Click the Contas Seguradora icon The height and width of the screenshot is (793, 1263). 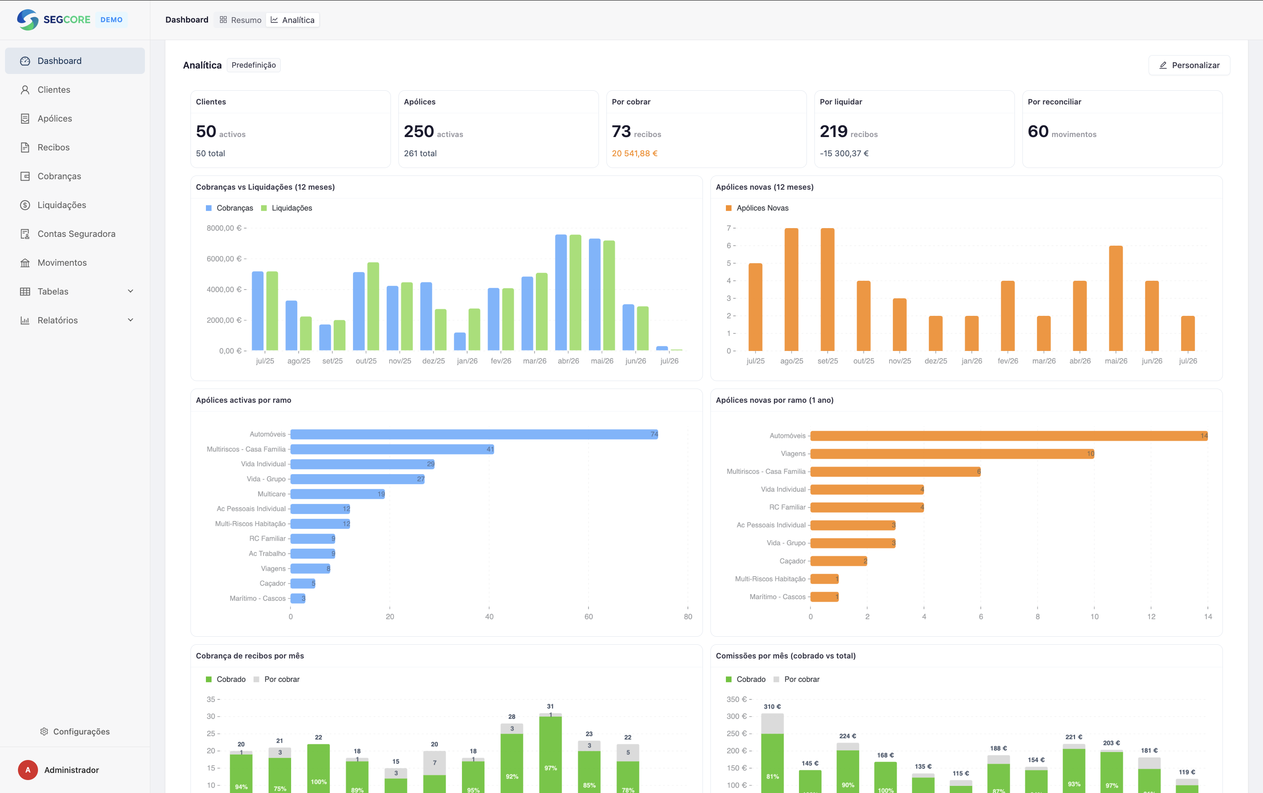pos(25,234)
